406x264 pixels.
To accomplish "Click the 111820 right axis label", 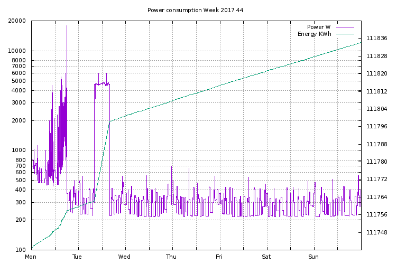I will pyautogui.click(x=377, y=74).
